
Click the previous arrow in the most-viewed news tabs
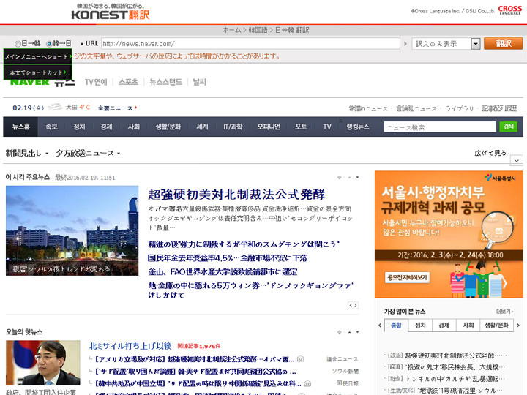(379, 326)
